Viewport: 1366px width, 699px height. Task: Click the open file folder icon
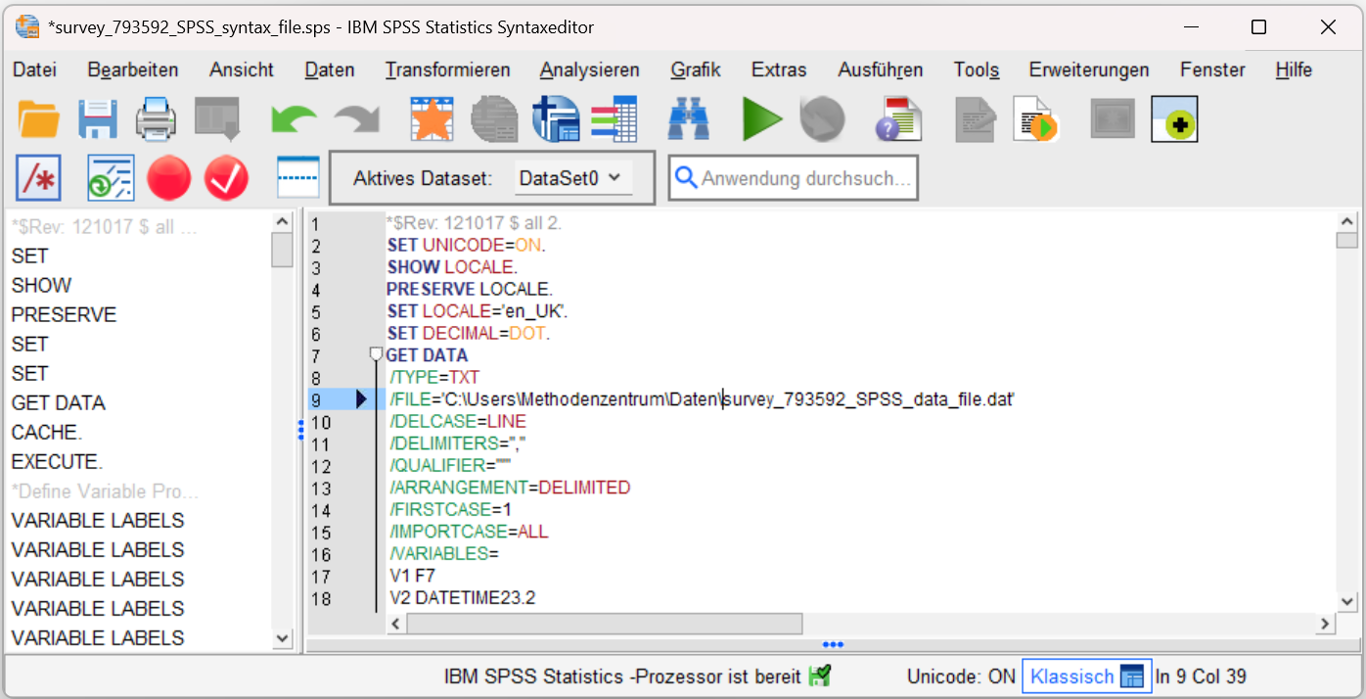click(39, 118)
